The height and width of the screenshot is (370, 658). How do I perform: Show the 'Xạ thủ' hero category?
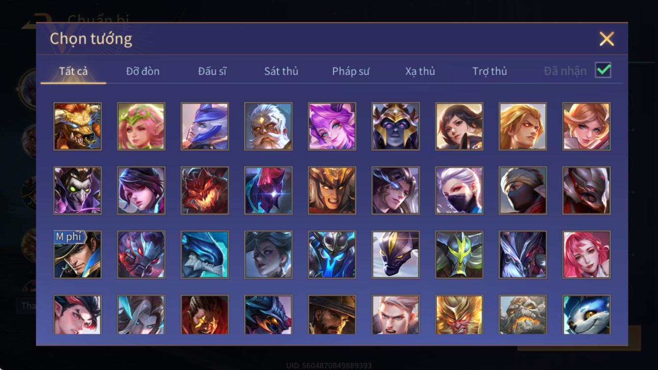pos(420,71)
